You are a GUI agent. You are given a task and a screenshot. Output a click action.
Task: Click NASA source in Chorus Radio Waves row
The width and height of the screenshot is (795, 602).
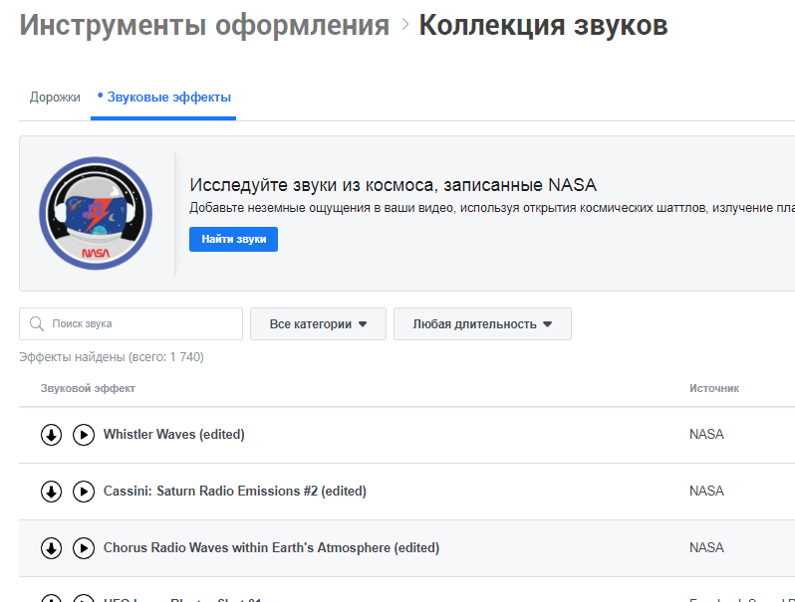pos(706,548)
